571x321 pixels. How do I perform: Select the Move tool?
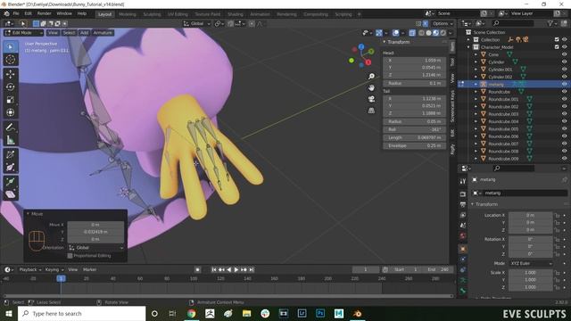(x=10, y=74)
